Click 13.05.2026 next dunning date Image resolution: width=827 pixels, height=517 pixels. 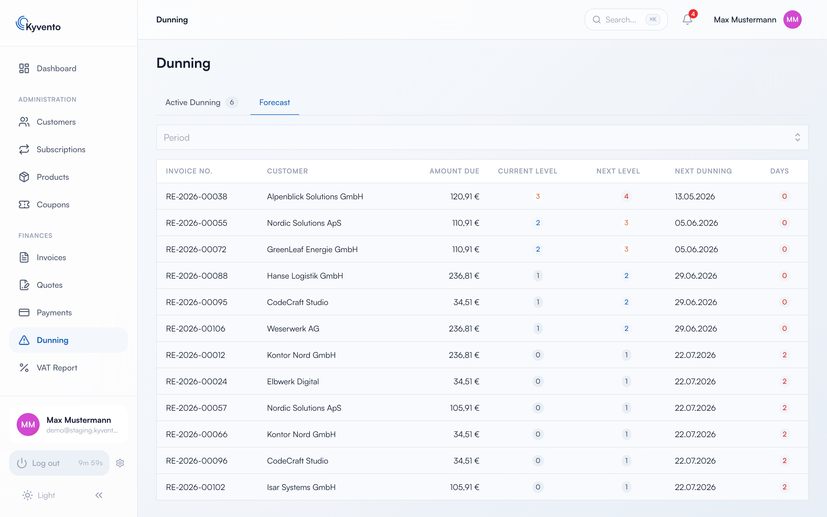(x=695, y=197)
